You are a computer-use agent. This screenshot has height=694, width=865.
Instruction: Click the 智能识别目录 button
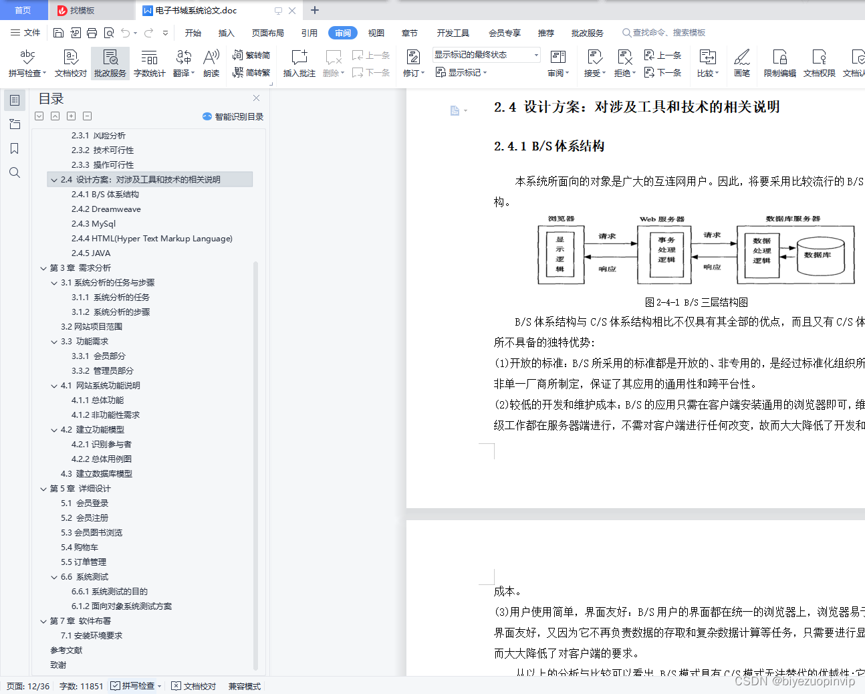234,116
